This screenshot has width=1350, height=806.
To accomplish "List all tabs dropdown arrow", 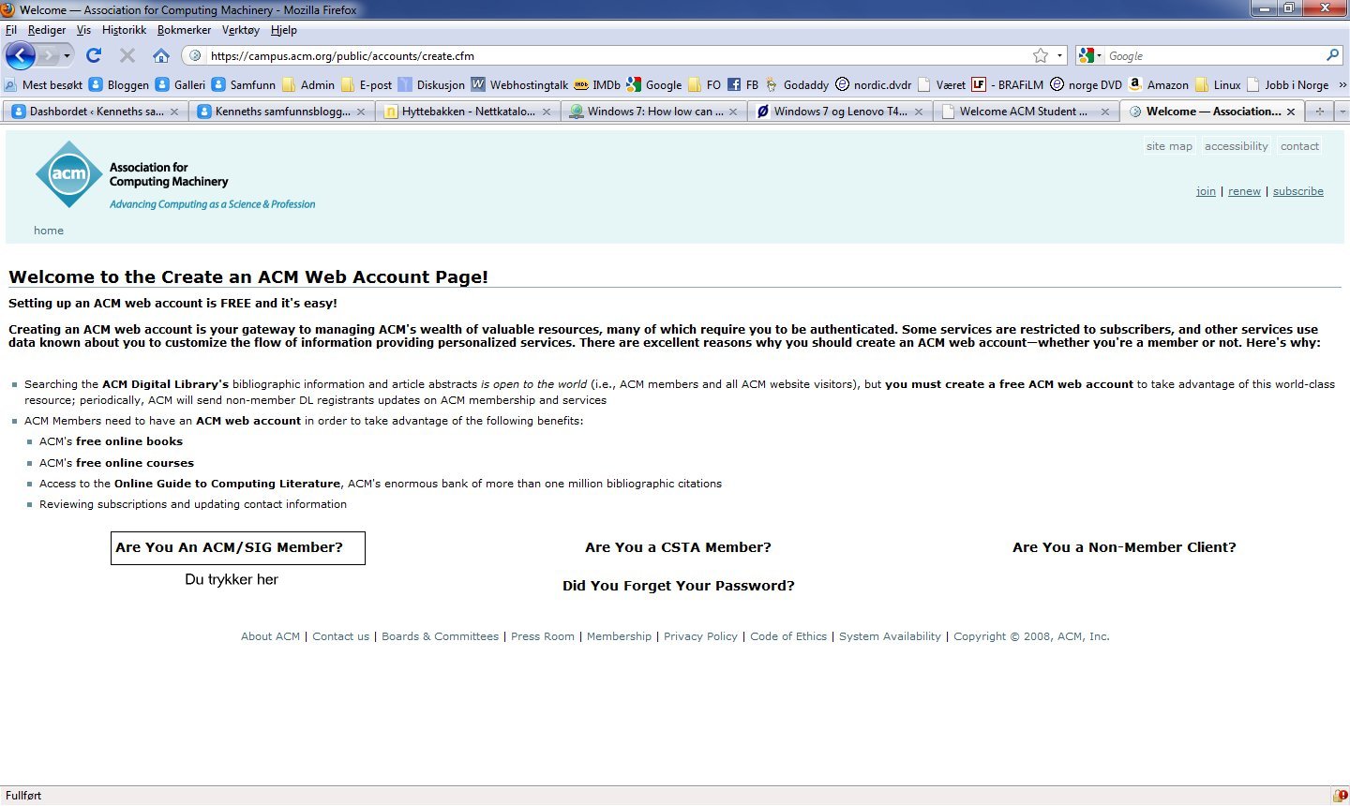I will pos(1342,112).
